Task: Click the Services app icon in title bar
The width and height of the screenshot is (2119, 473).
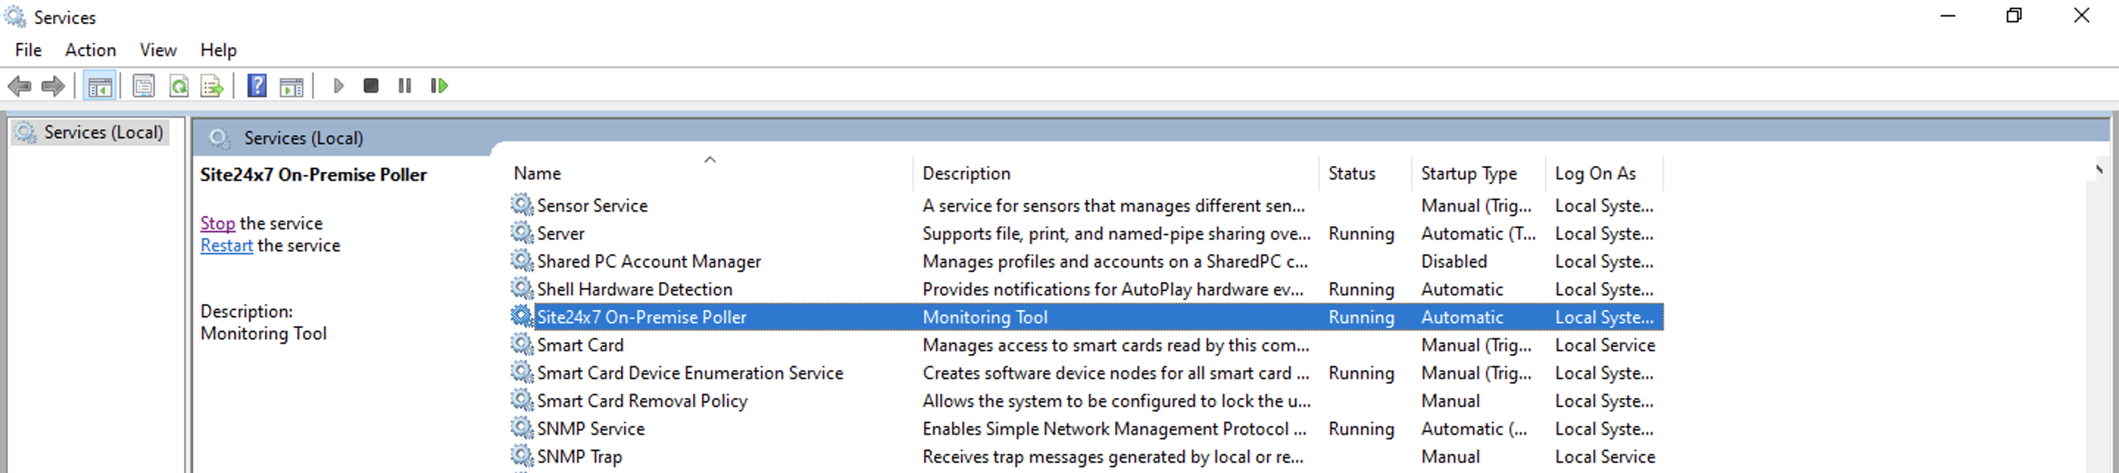Action: [x=15, y=16]
